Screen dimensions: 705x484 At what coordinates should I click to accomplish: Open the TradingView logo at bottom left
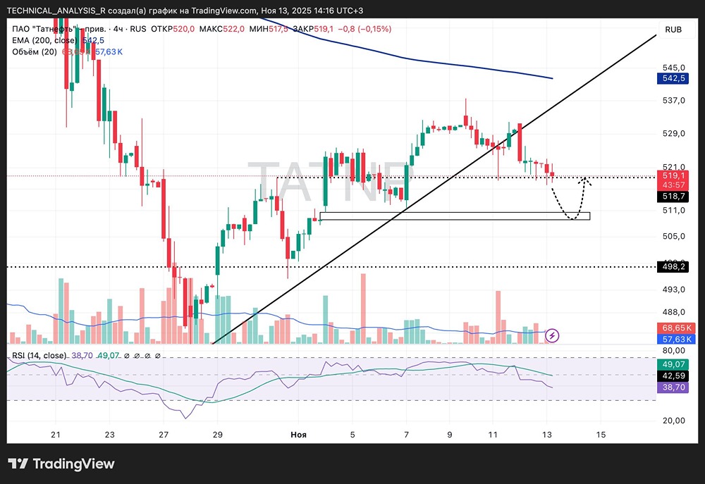[61, 464]
